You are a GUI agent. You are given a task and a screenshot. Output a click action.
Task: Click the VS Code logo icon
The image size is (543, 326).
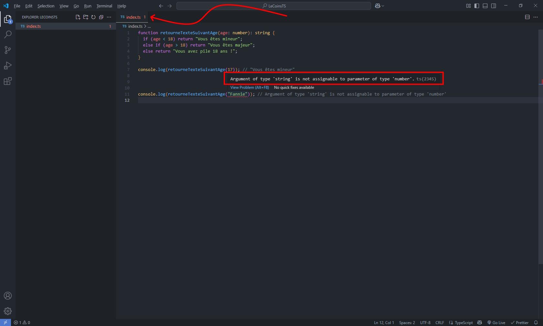(6, 6)
